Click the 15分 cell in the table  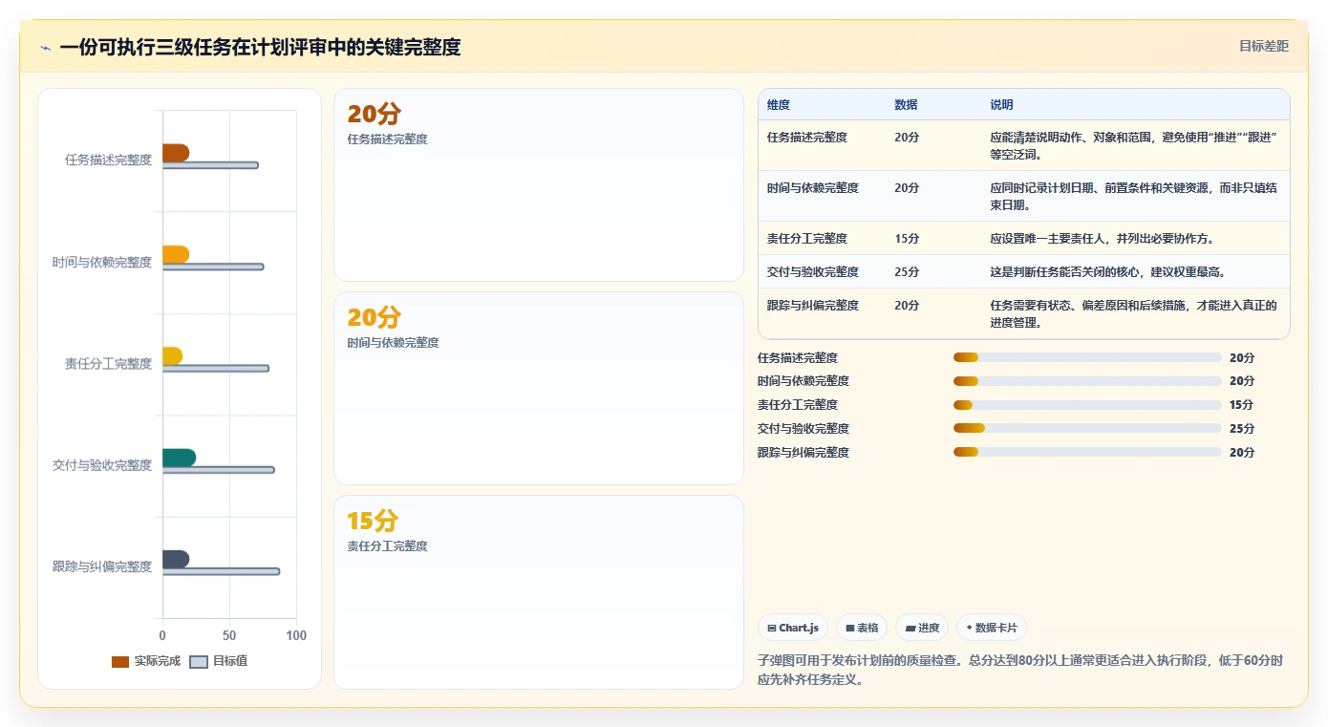pyautogui.click(x=907, y=238)
